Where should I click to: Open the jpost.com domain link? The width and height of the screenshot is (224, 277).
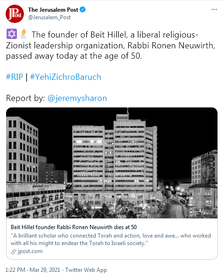click(30, 251)
